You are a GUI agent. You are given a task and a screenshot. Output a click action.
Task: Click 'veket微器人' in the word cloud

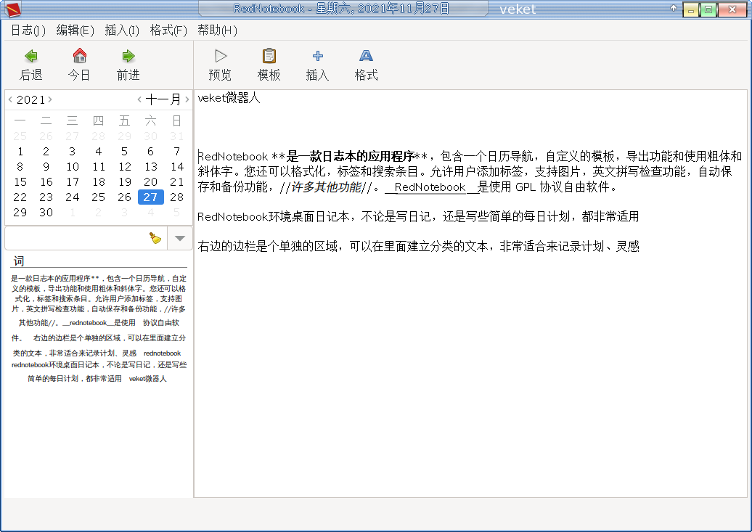tap(148, 378)
